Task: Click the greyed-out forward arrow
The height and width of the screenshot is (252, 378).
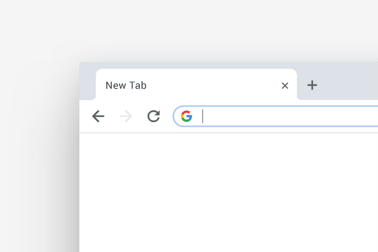Action: point(126,116)
